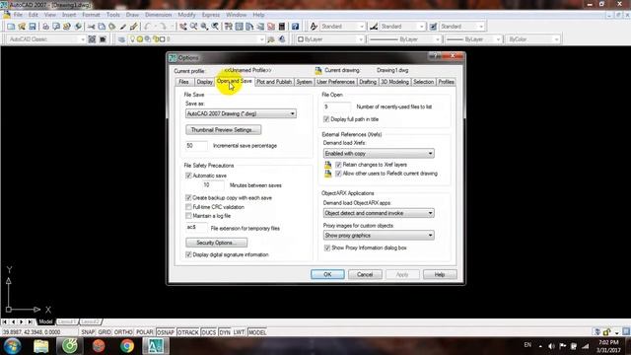Image resolution: width=631 pixels, height=355 pixels.
Task: Switch to the Display tab
Action: pos(204,82)
